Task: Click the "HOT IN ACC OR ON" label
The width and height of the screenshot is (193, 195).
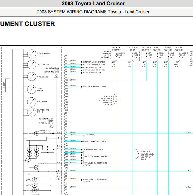Action: coord(133,49)
